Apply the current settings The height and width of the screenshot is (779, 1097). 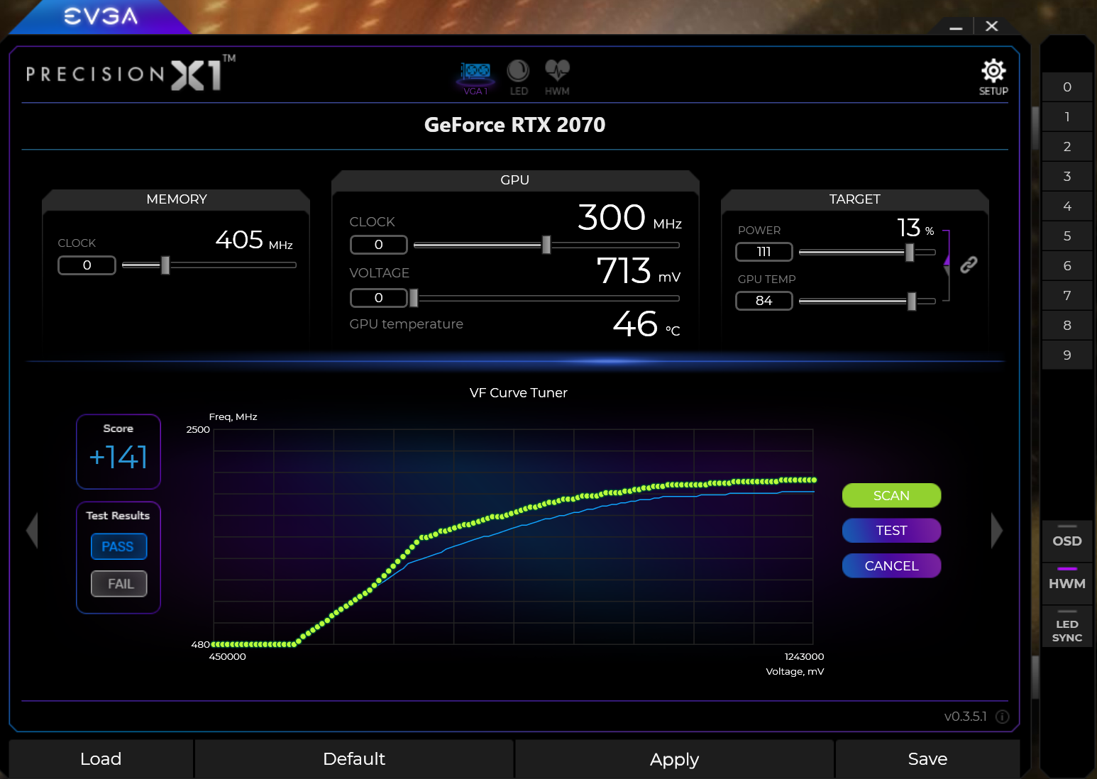pos(674,758)
